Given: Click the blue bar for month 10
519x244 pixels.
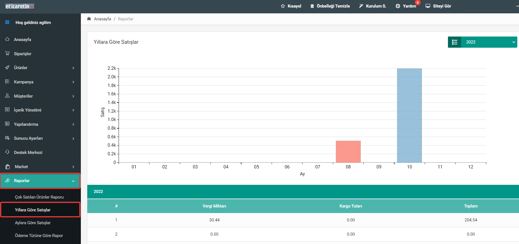Looking at the screenshot, I should coord(409,115).
